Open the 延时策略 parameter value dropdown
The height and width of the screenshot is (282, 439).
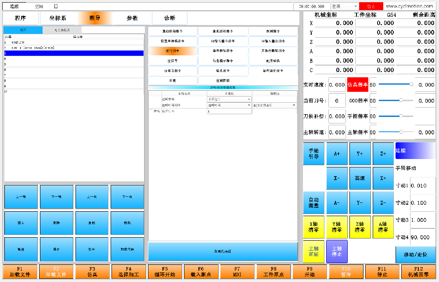coord(229,99)
